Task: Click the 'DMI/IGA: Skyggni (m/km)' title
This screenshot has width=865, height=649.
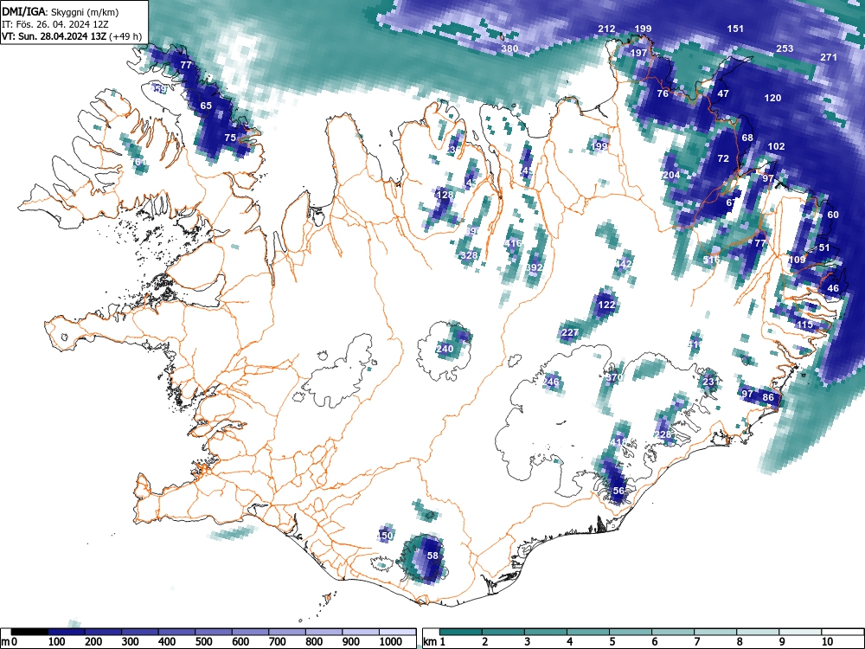Action: click(x=61, y=11)
